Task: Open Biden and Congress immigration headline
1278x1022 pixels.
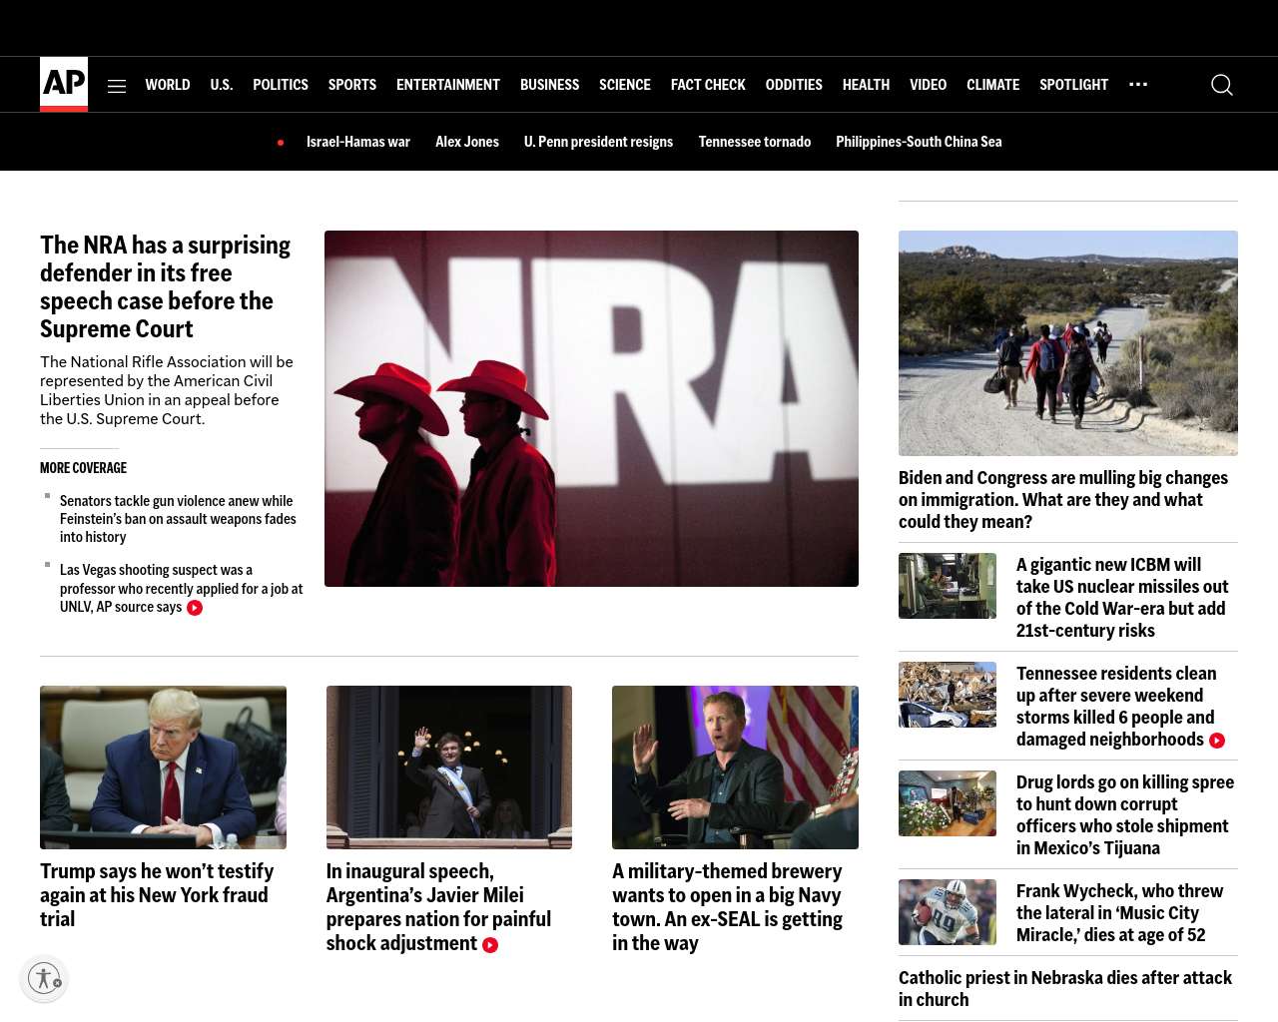Action: pyautogui.click(x=1063, y=500)
